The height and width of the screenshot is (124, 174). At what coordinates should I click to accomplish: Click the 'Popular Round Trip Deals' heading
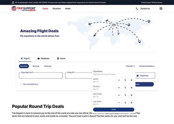click(x=38, y=106)
